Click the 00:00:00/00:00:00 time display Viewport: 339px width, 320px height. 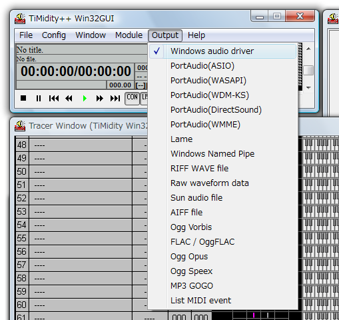coord(76,71)
